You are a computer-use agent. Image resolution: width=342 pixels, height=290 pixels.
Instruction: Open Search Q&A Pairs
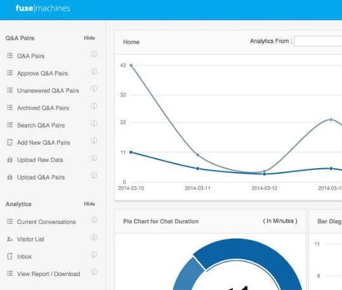coord(41,125)
